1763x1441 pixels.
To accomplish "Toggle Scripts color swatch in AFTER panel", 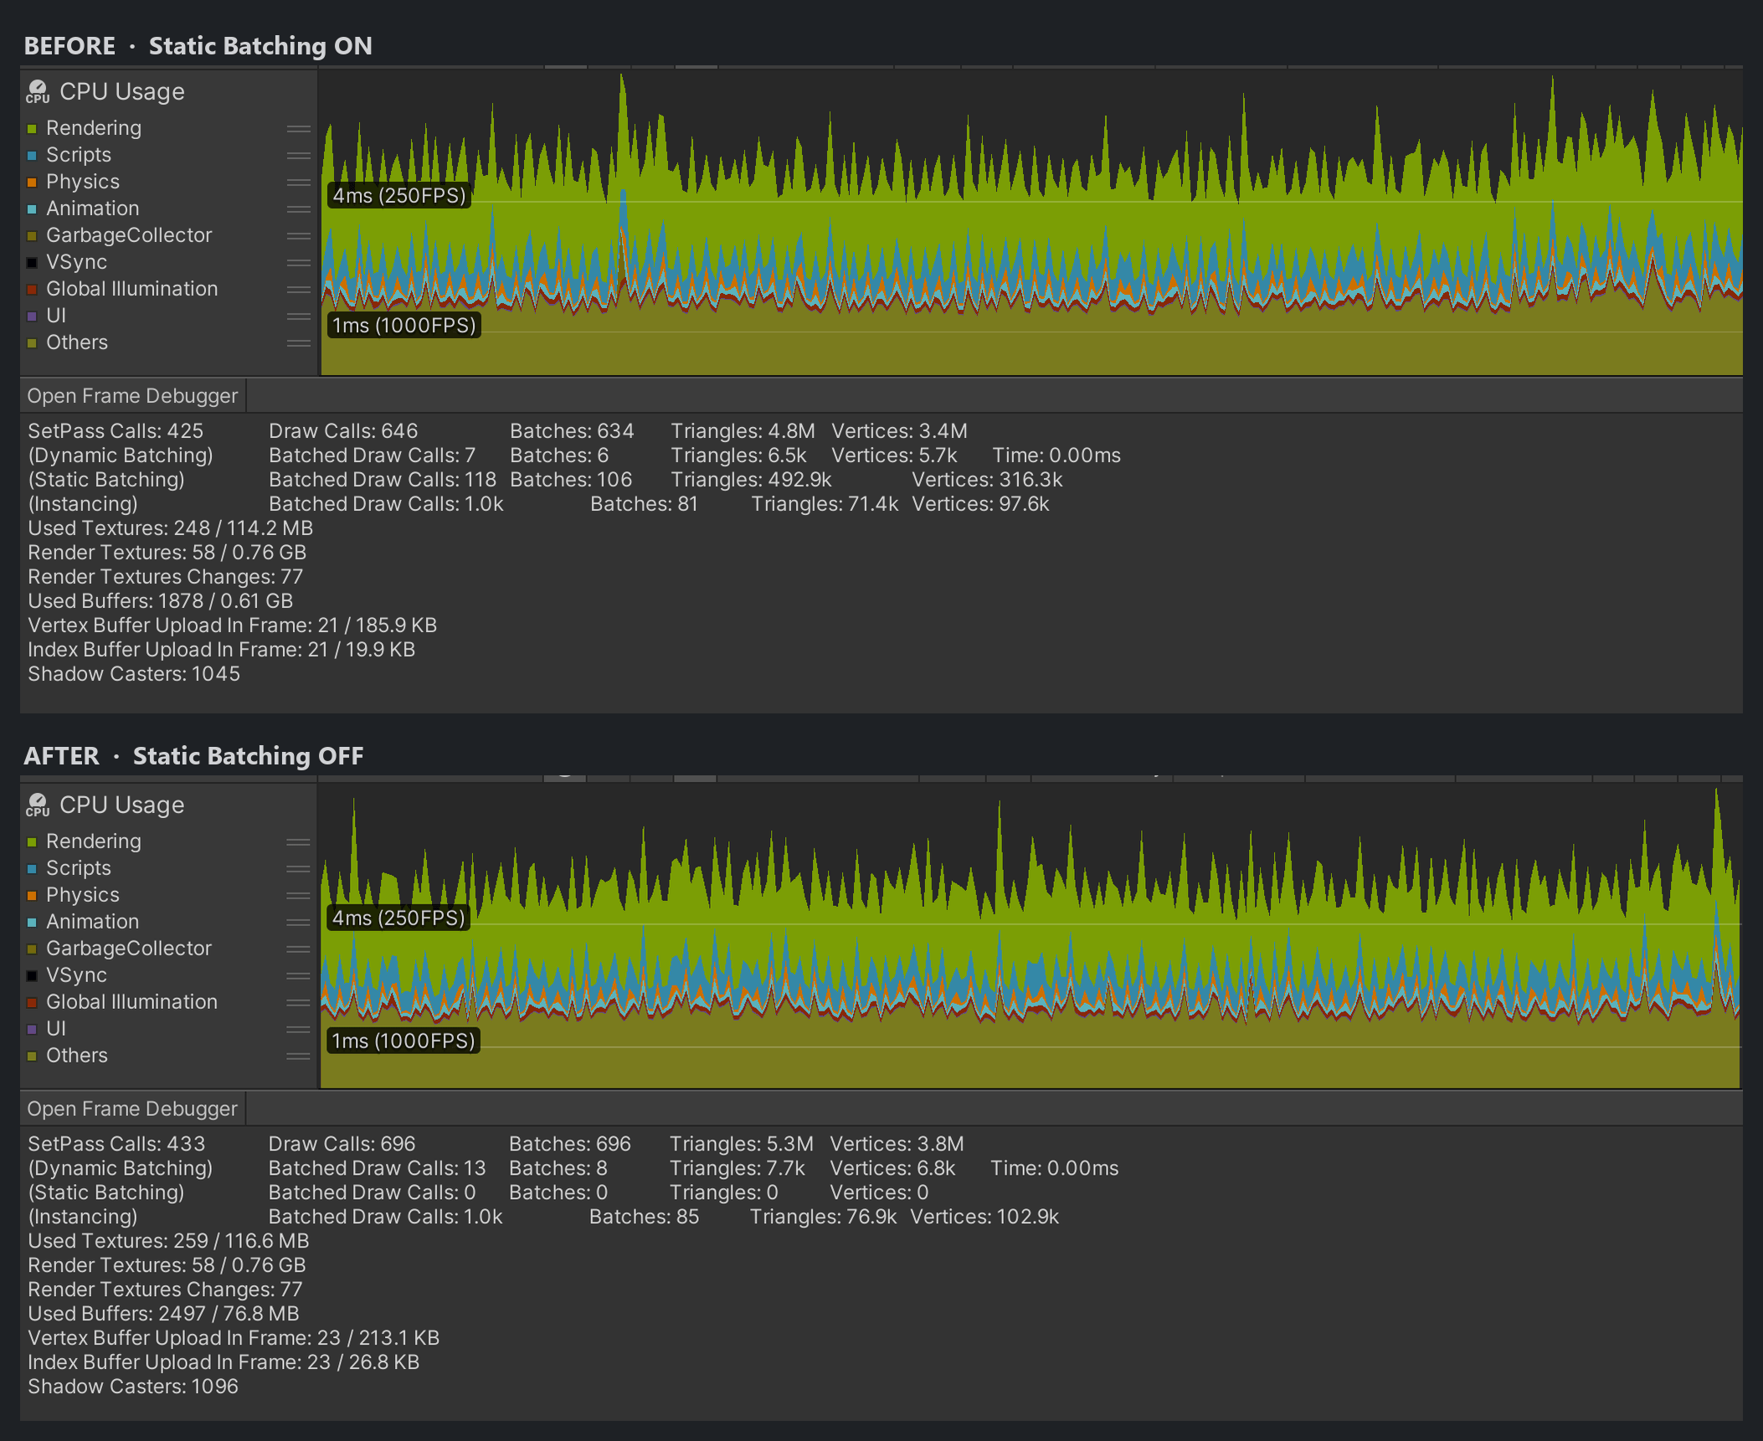I will tap(32, 869).
